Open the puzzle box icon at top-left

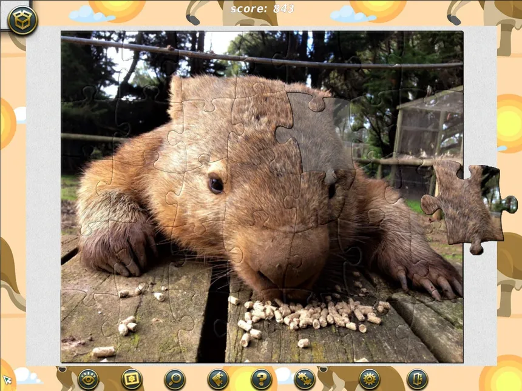pyautogui.click(x=22, y=20)
